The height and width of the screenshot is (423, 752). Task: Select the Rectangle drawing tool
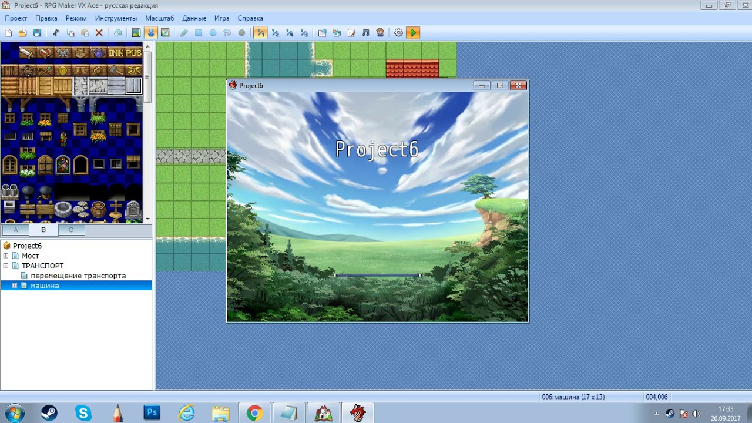(199, 33)
